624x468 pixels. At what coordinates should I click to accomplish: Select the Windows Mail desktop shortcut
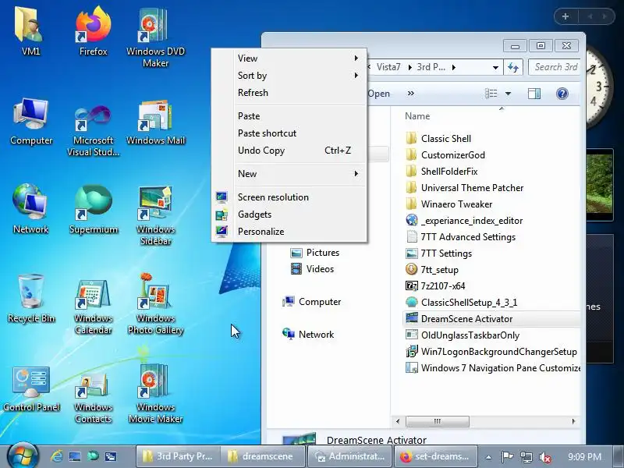click(x=155, y=122)
